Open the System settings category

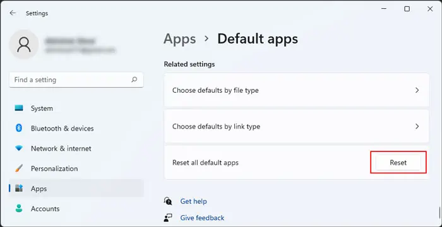pyautogui.click(x=76, y=108)
